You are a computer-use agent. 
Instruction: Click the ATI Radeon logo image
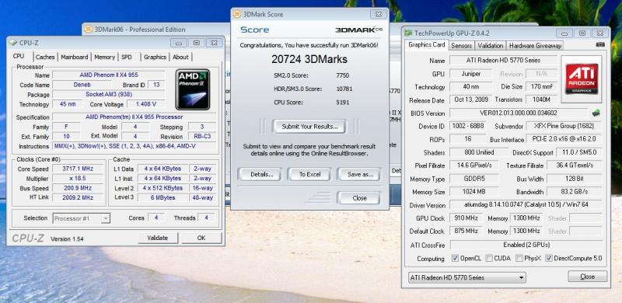581,79
